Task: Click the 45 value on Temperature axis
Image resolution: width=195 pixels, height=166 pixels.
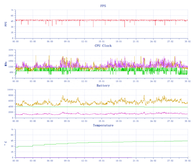Action: [12, 141]
